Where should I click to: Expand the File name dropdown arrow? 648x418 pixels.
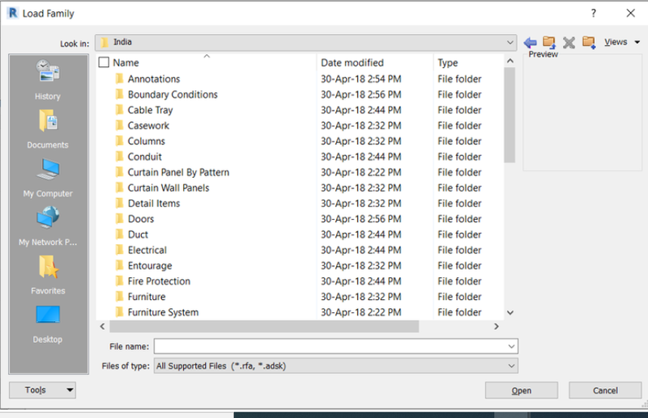pos(511,346)
